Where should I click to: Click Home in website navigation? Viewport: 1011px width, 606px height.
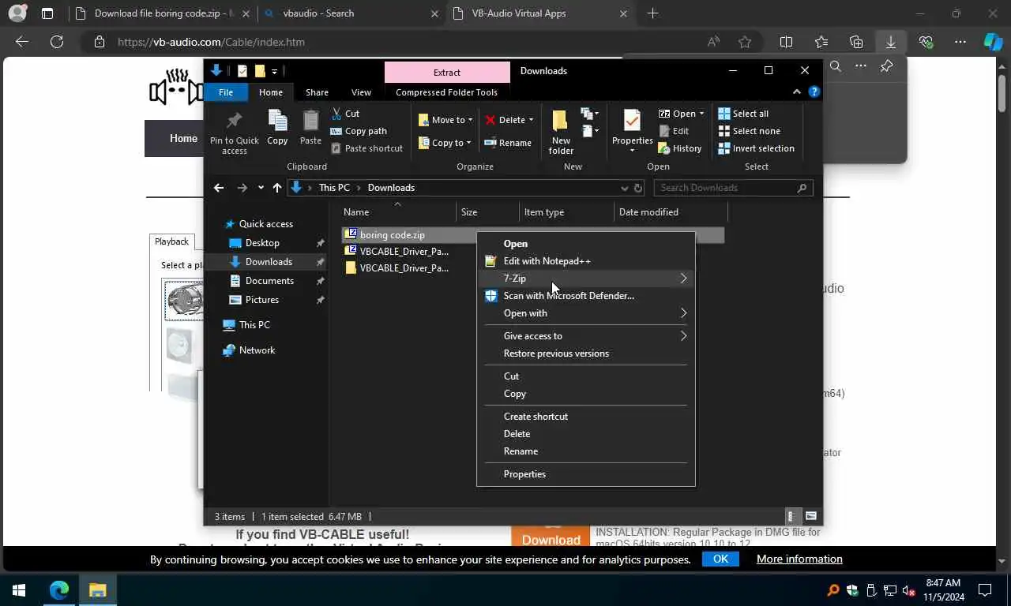point(183,138)
